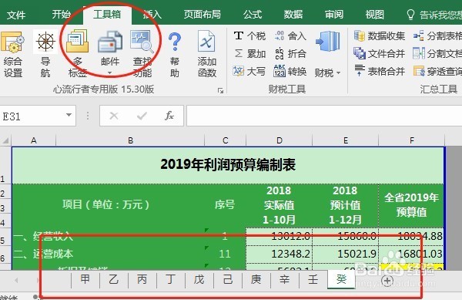Open 帮助 question-mark help icon
462x300 pixels.
click(x=175, y=42)
